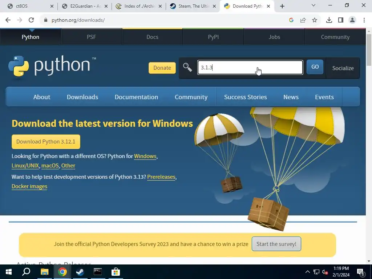The width and height of the screenshot is (372, 279).
Task: Expand the tab search chevron
Action: tap(314, 5)
